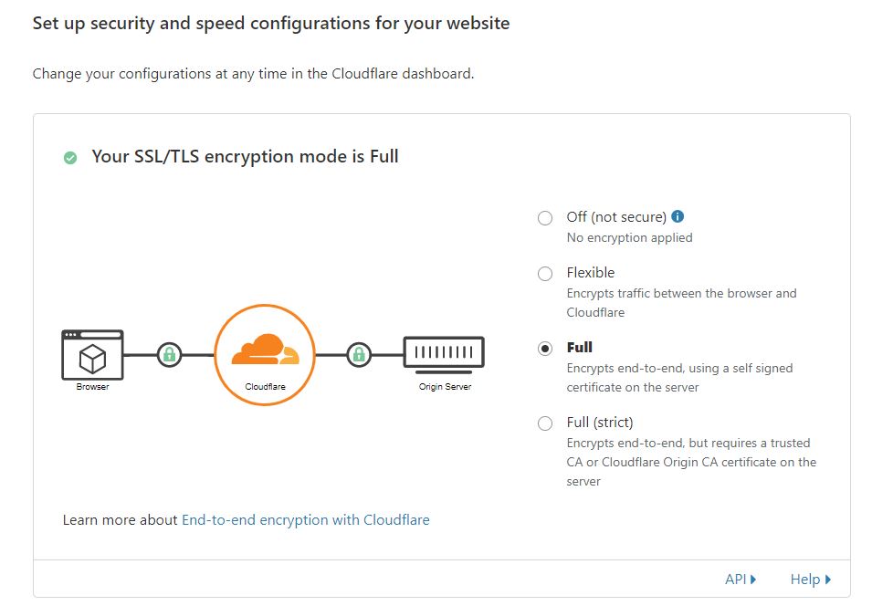This screenshot has height=606, width=872.
Task: Click the Full mode label text
Action: click(x=580, y=348)
